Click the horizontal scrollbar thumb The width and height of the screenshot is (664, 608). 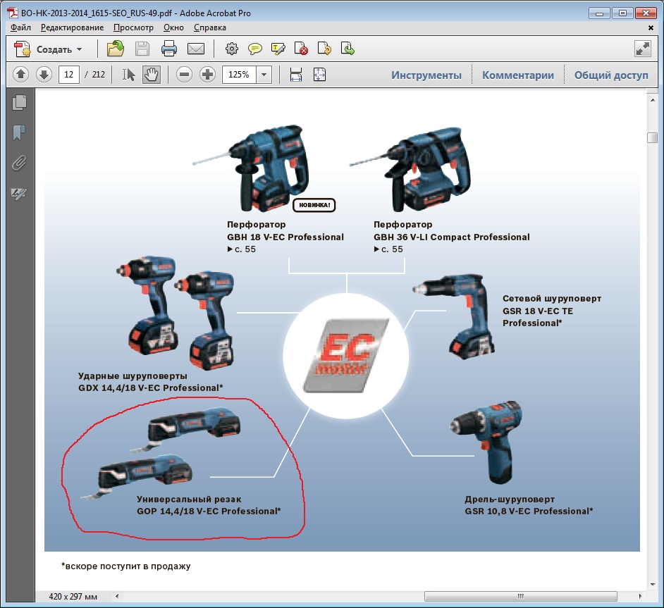(x=520, y=596)
